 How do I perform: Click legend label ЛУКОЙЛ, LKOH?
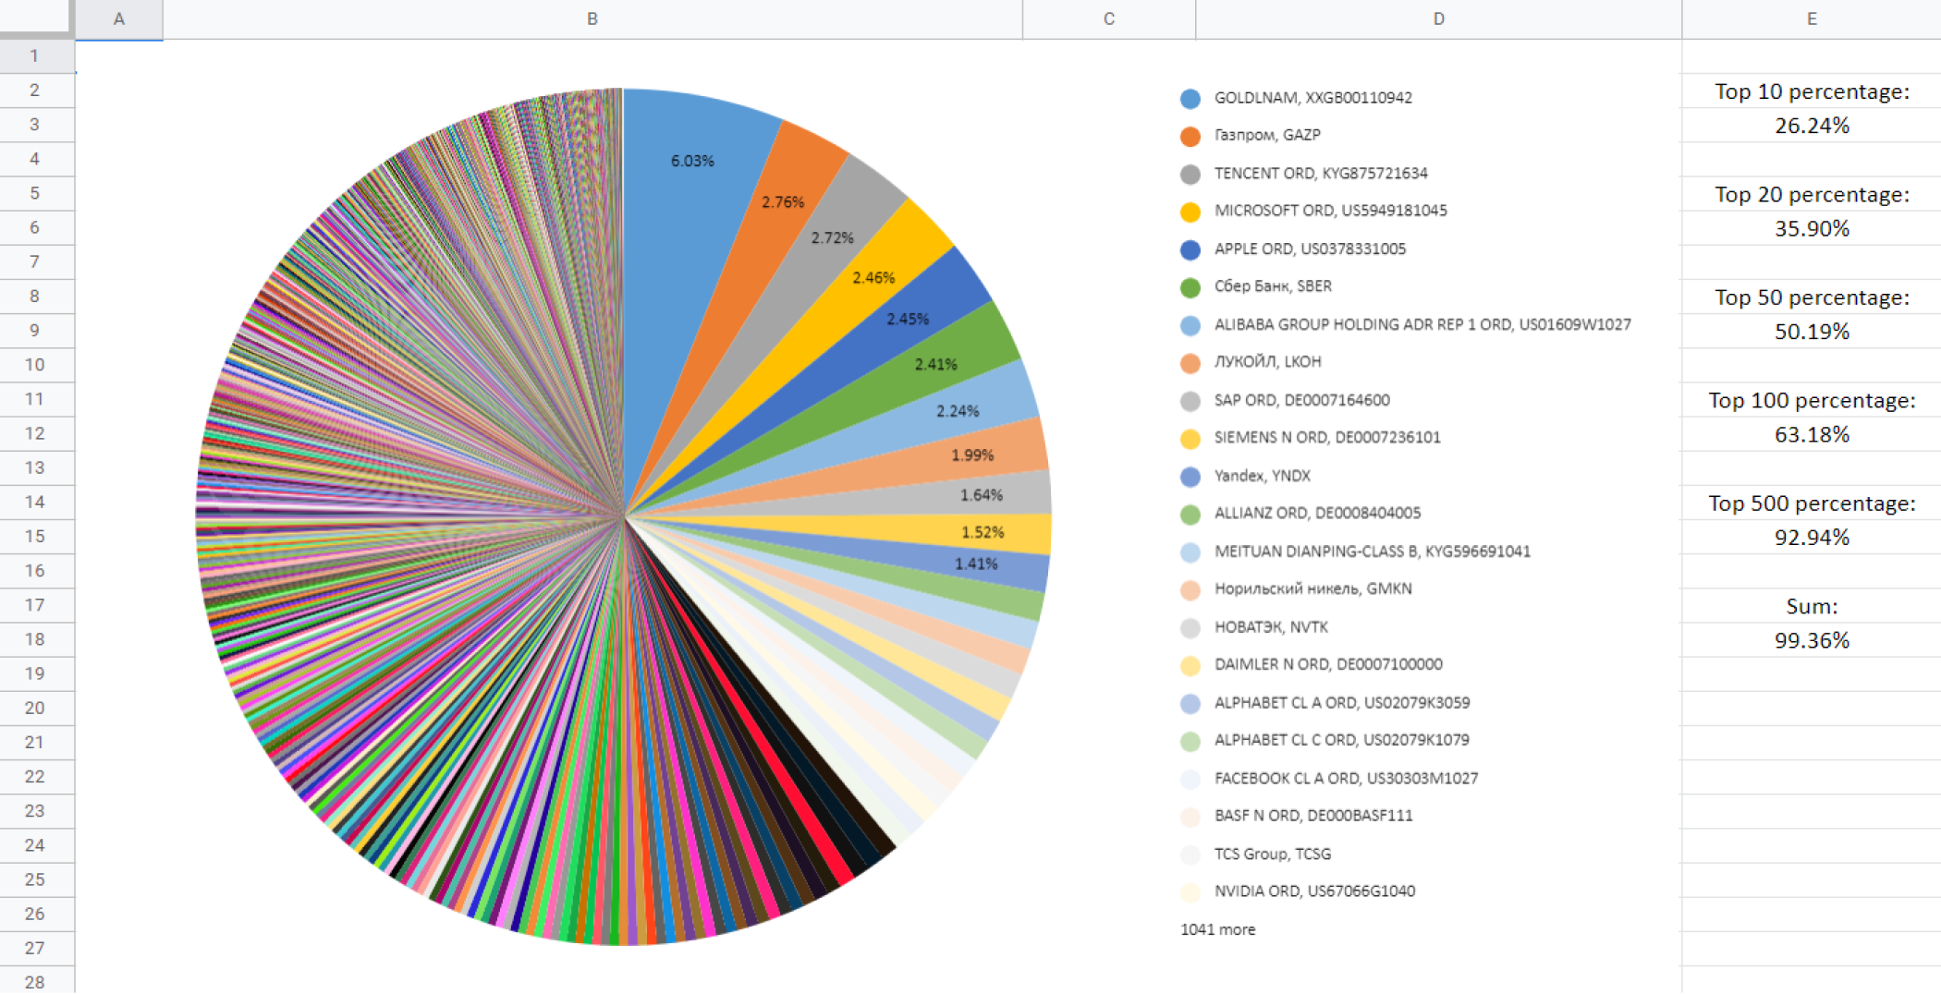coord(1267,362)
